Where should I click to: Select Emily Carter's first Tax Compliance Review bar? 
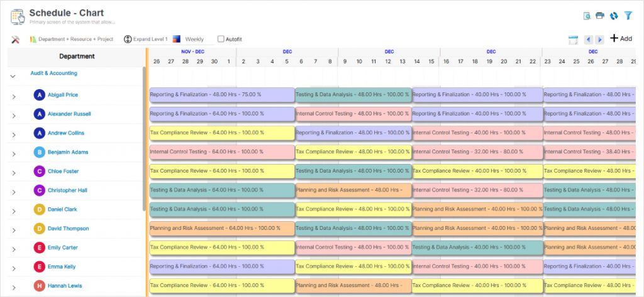pyautogui.click(x=221, y=247)
